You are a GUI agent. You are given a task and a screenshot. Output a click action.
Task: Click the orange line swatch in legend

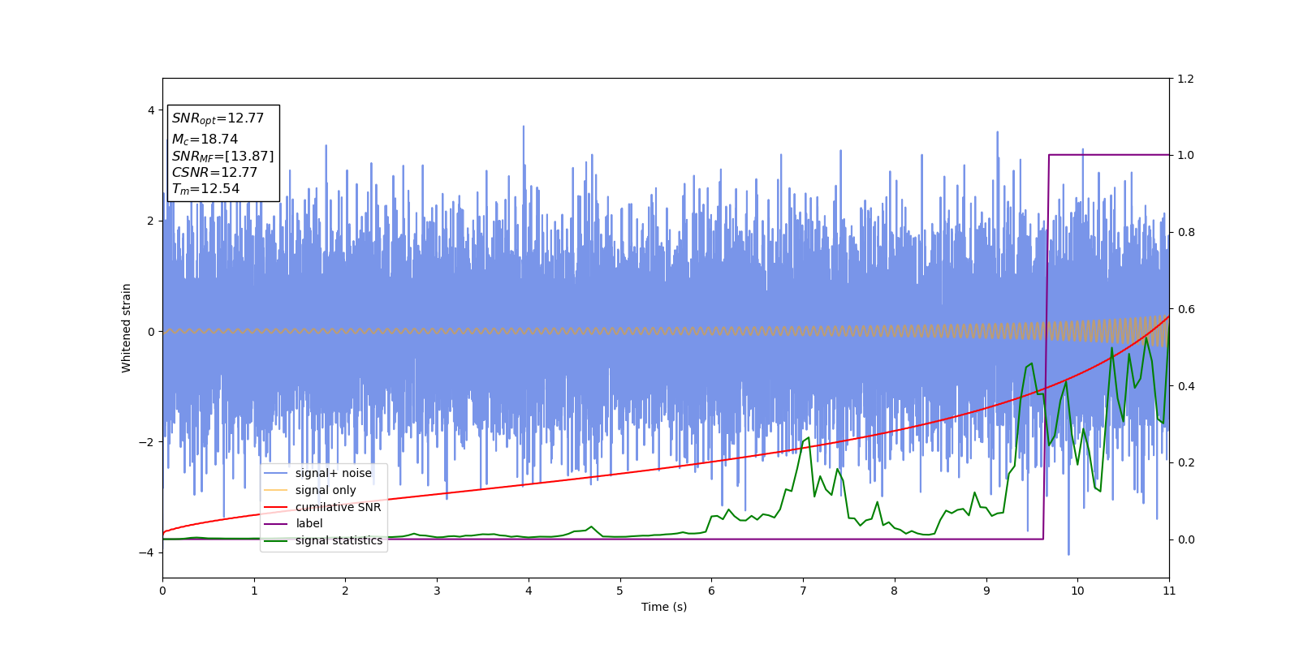(277, 490)
